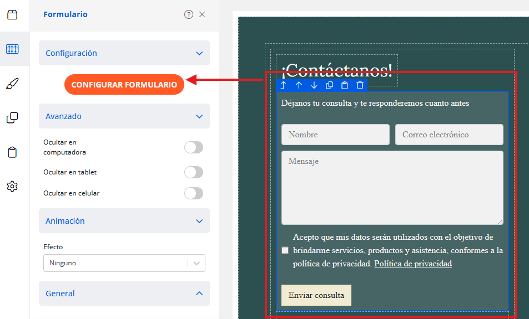Screen dimensions: 529x319
Task: Open the paintbrush design panel in sidebar
Action: pyautogui.click(x=12, y=84)
